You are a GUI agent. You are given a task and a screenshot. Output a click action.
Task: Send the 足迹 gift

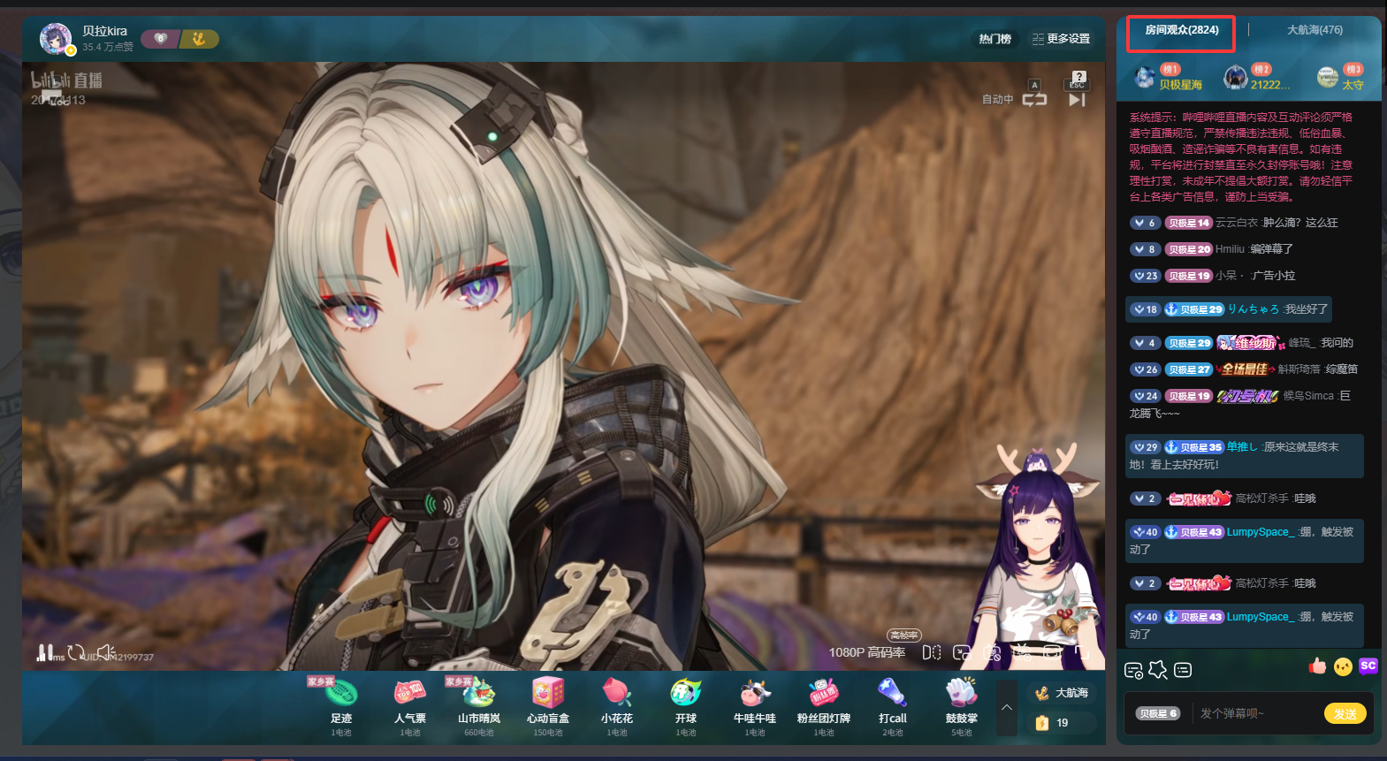point(341,707)
